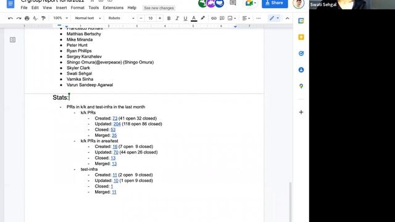
Task: Toggle bold formatting
Action: [168, 18]
